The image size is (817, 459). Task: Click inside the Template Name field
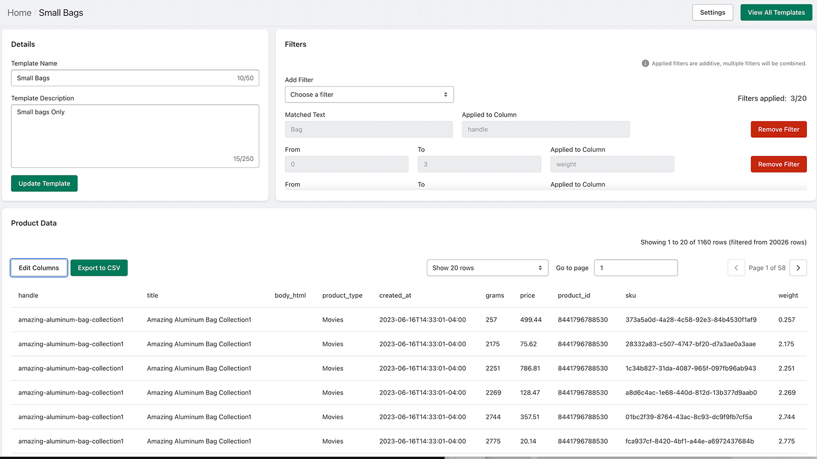(x=135, y=78)
